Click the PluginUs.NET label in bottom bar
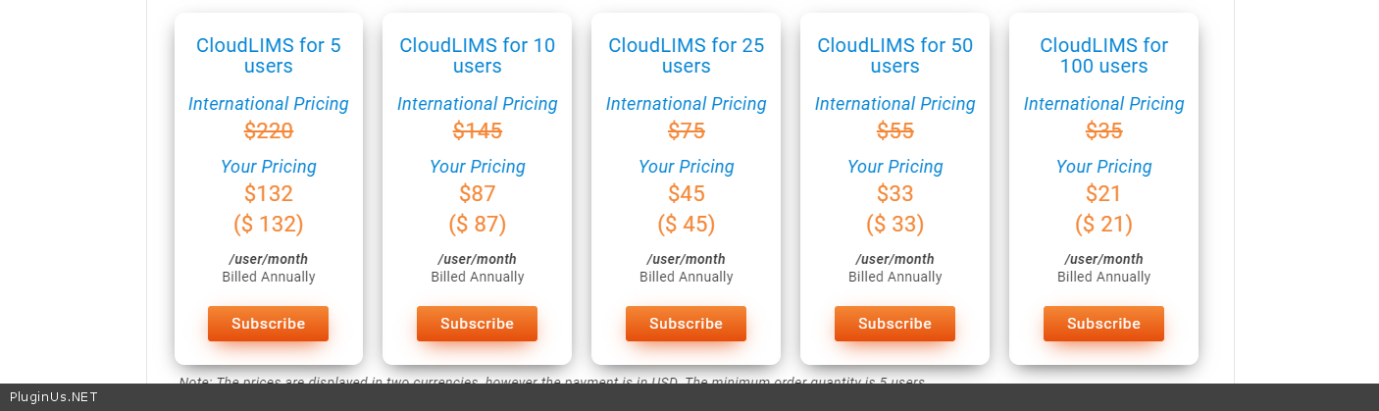Image resolution: width=1379 pixels, height=411 pixels. pyautogui.click(x=53, y=397)
